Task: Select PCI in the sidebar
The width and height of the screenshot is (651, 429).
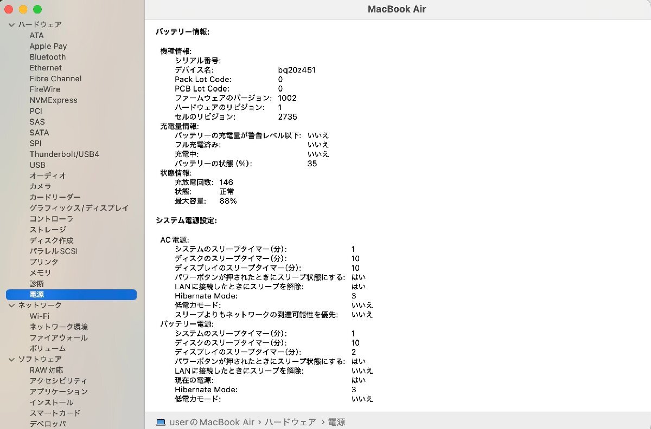Action: [36, 111]
